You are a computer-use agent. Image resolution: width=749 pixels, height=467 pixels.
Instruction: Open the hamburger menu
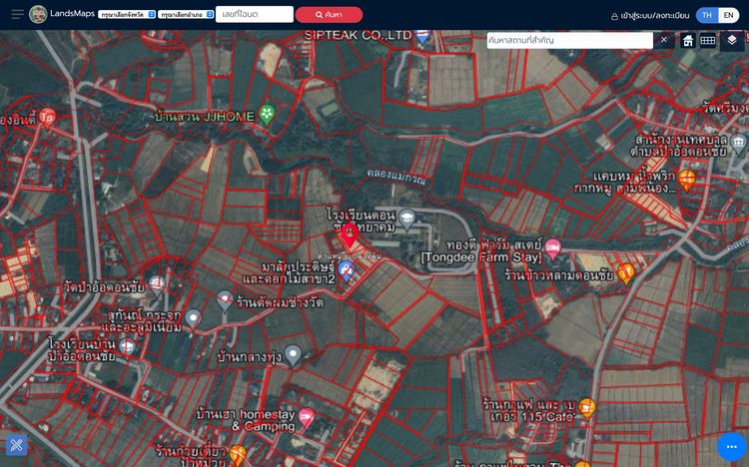tap(17, 15)
